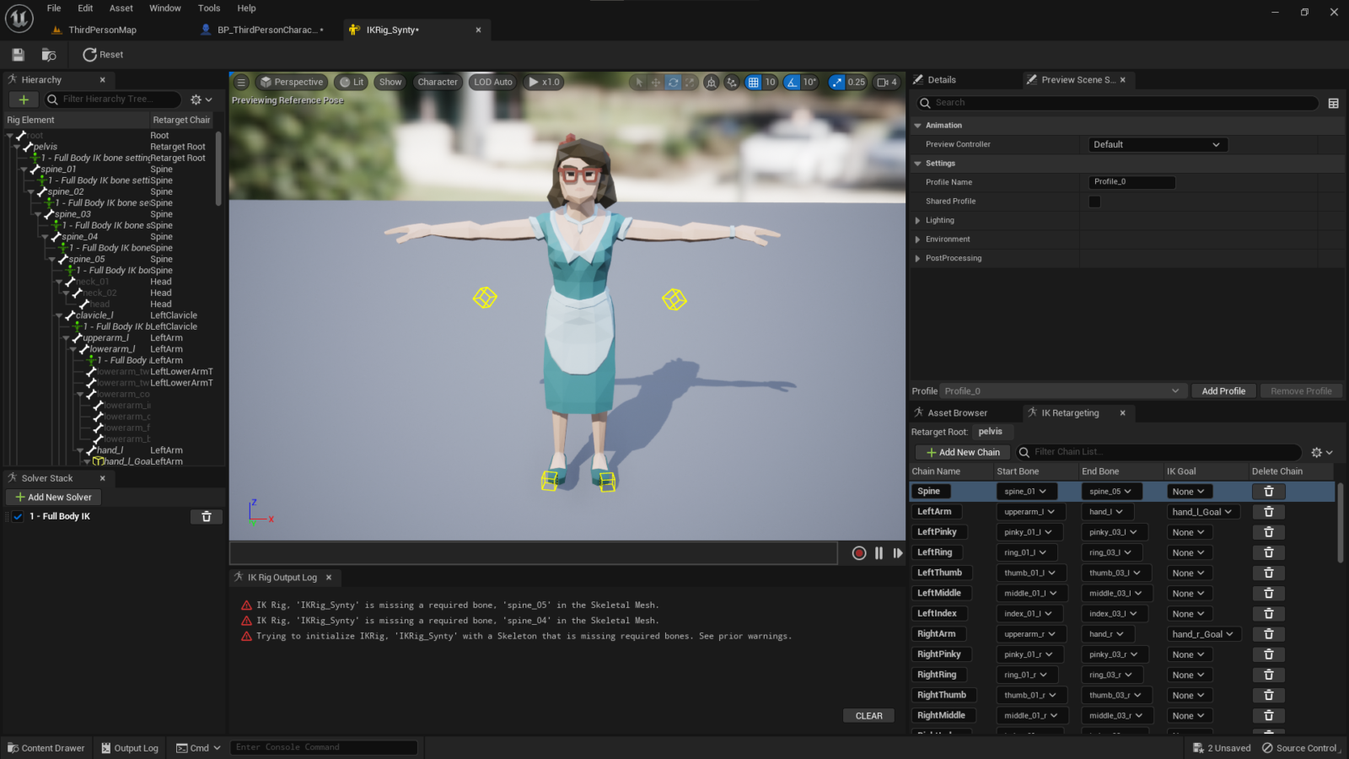Click the Enter Console Command field
The width and height of the screenshot is (1349, 759).
click(324, 746)
